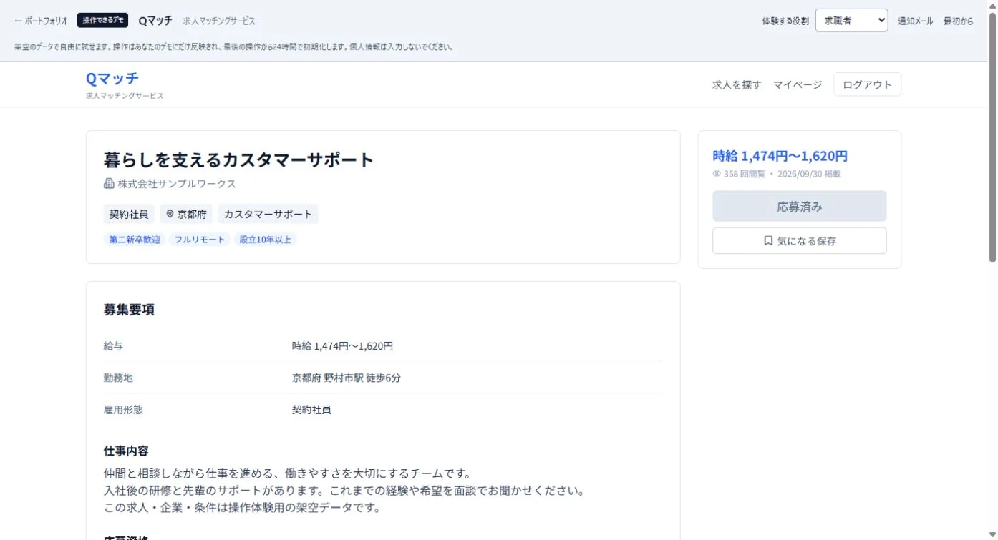Click the Qマッチ blue logo

click(112, 78)
